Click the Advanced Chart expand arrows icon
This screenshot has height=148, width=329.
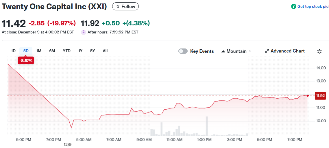(x=267, y=51)
